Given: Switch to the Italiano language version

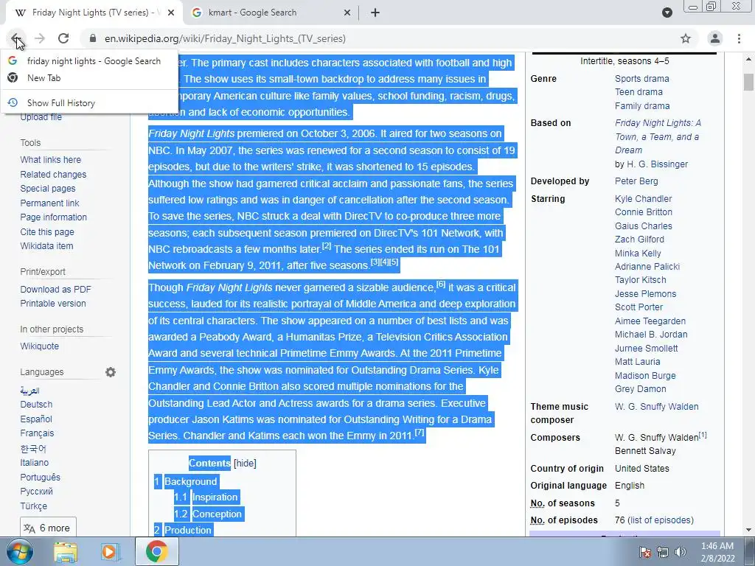Looking at the screenshot, I should (34, 463).
